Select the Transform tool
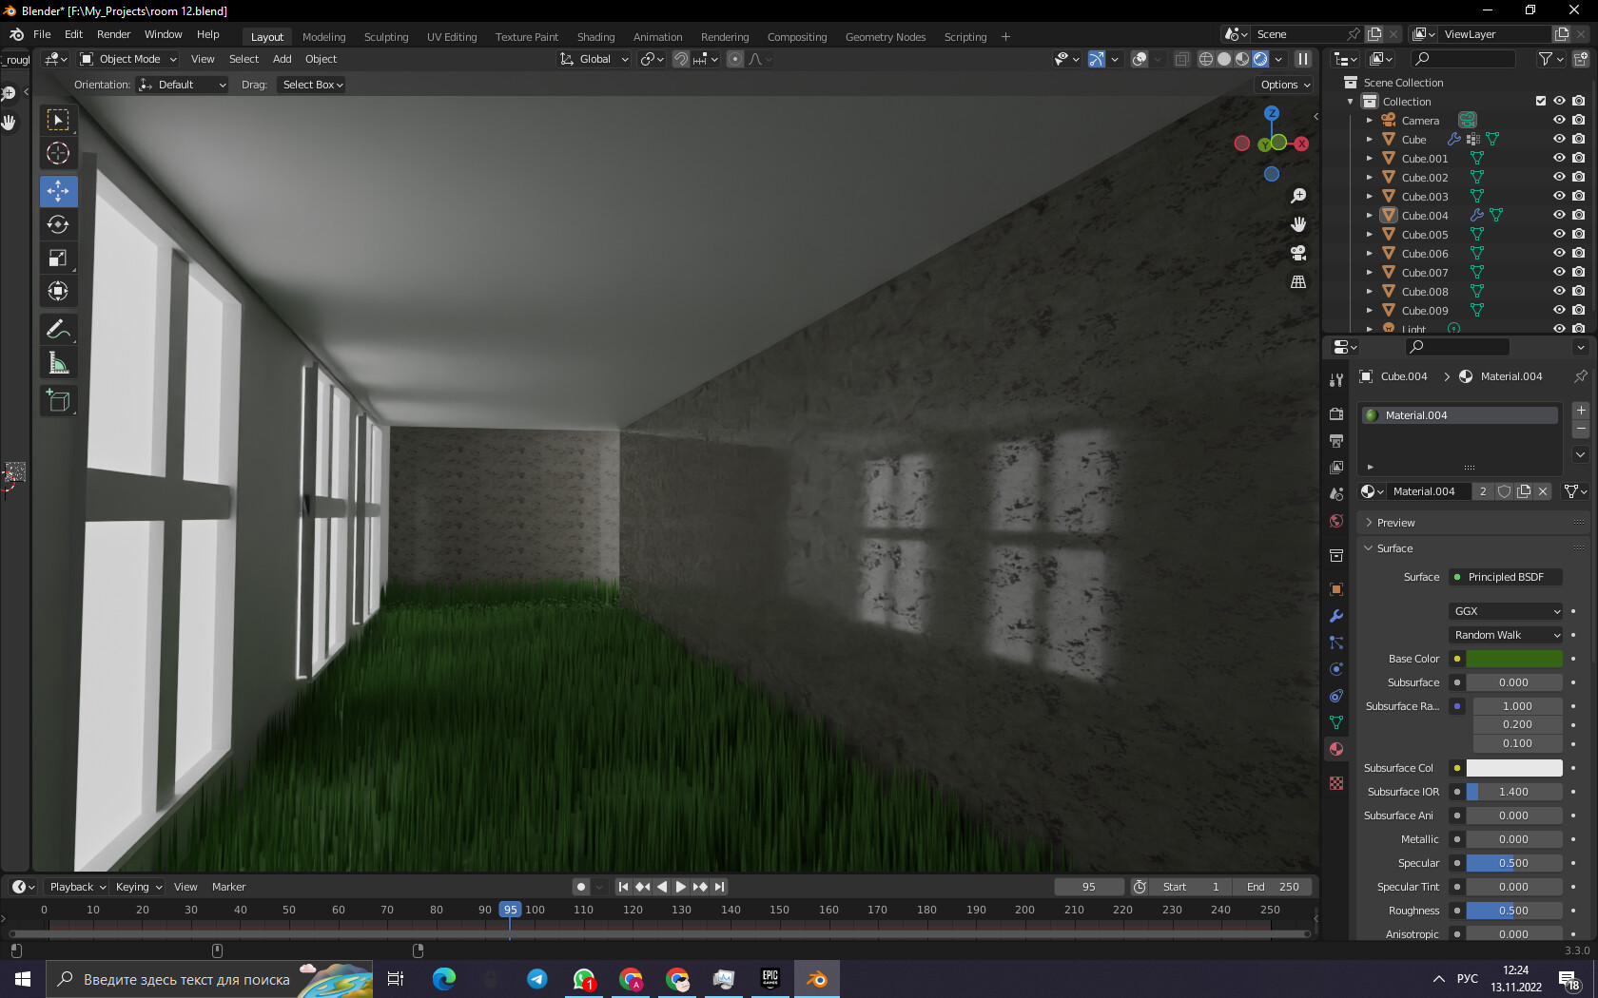 pyautogui.click(x=58, y=291)
